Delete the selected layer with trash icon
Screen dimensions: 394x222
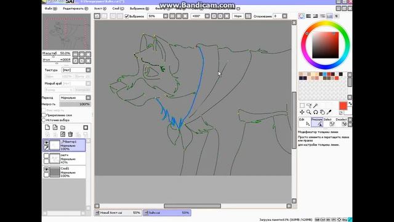[x=70, y=134]
